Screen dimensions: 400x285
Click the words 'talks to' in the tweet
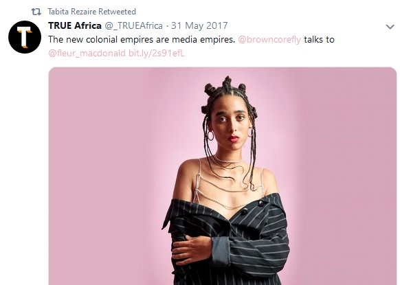click(319, 40)
